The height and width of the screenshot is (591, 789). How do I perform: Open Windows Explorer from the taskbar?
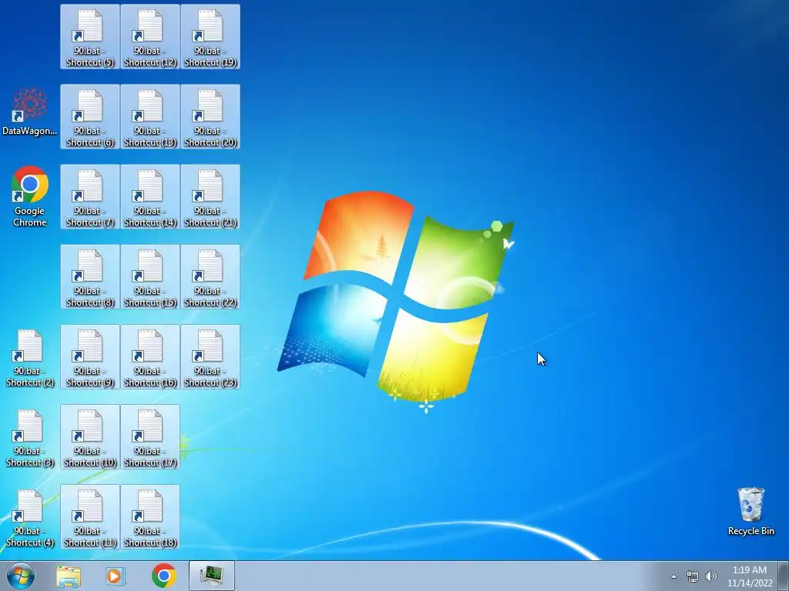(x=69, y=576)
